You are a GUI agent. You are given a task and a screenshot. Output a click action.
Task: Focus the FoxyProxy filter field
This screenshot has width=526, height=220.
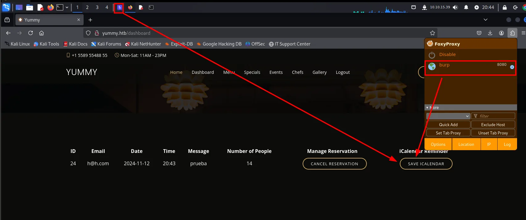point(493,116)
